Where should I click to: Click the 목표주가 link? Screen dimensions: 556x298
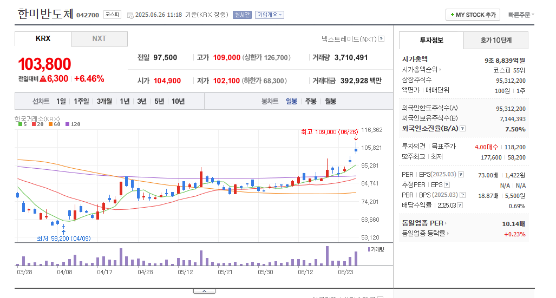click(x=443, y=147)
